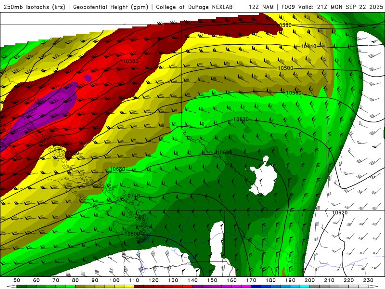The image size is (385, 289).
Task: Select the 'College of DuPage NEXLAB' header text
Action: pyautogui.click(x=194, y=7)
